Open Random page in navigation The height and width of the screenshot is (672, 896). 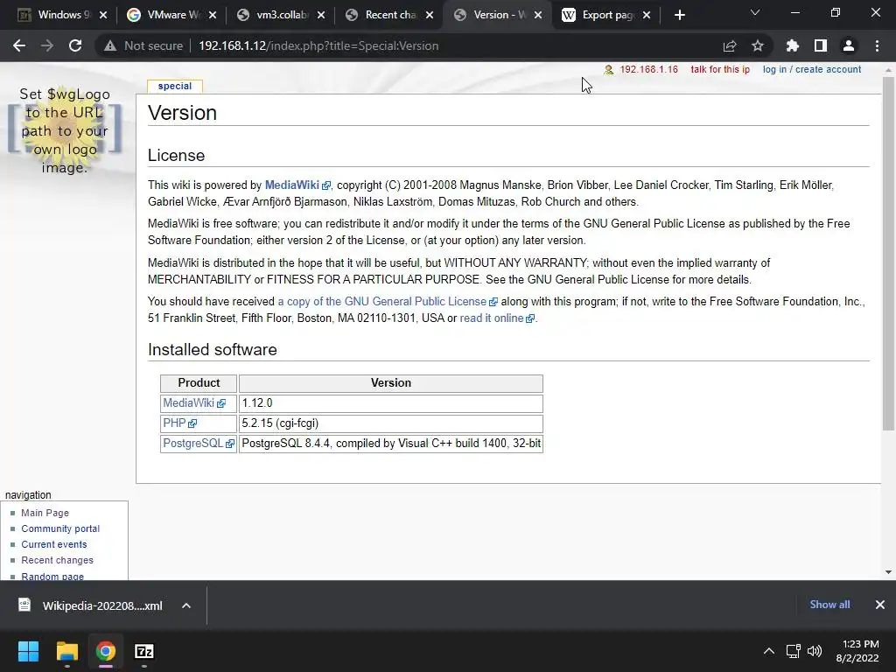pos(52,576)
